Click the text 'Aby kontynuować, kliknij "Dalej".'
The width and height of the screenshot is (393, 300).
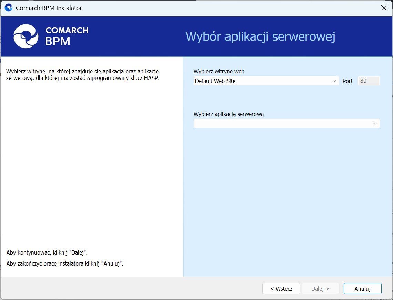47,252
